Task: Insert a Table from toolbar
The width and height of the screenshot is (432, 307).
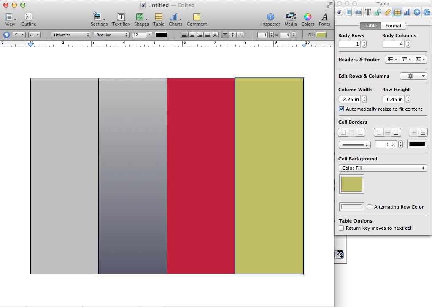Action: click(x=159, y=19)
